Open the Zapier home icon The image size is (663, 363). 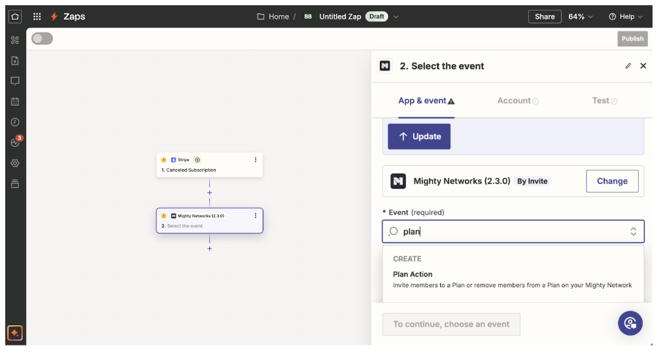[15, 16]
